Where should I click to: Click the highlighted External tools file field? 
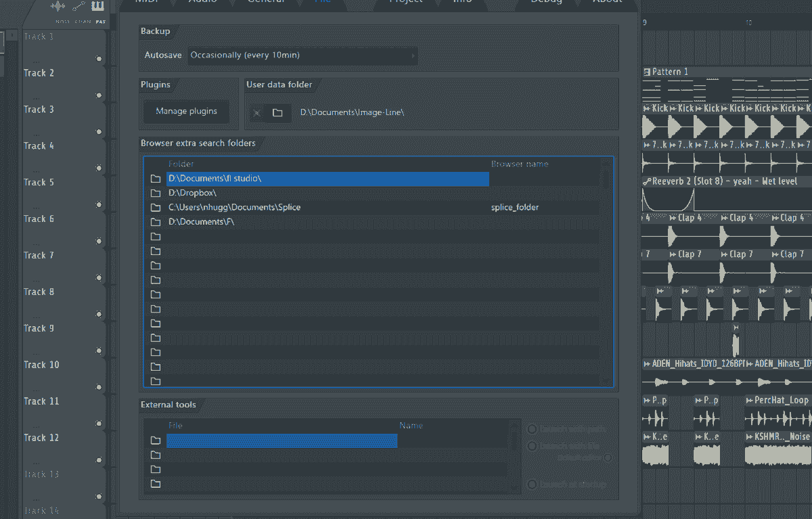(x=281, y=441)
